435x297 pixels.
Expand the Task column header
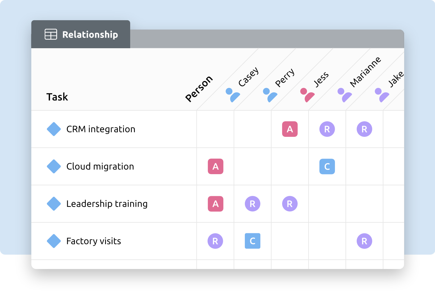57,97
